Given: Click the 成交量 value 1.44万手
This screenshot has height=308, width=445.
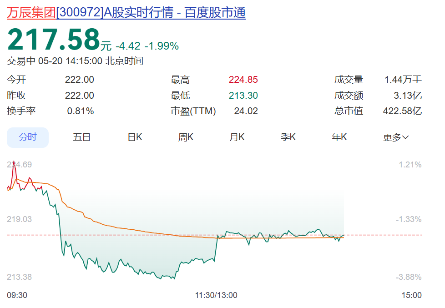Looking at the screenshot, I should pos(403,80).
